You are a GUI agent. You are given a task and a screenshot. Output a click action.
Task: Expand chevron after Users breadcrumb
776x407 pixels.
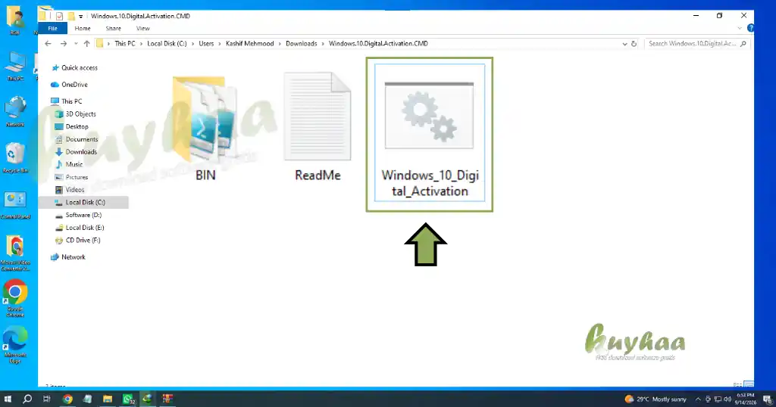220,43
